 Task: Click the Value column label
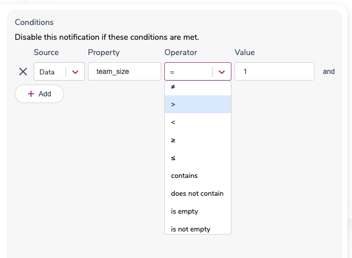coord(245,53)
